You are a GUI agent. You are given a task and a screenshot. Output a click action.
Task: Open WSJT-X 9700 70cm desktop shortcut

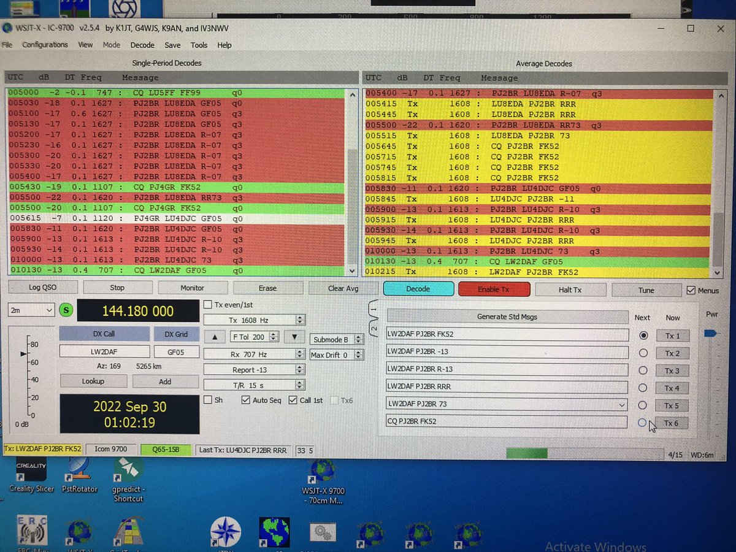coord(323,483)
